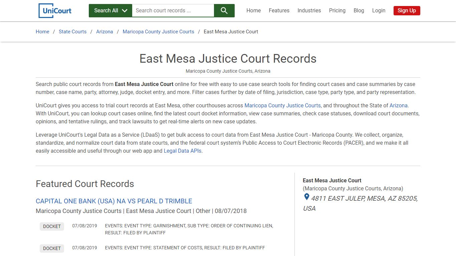Click Login in the top navigation
Screen dimensions: 456x256
coord(379,11)
